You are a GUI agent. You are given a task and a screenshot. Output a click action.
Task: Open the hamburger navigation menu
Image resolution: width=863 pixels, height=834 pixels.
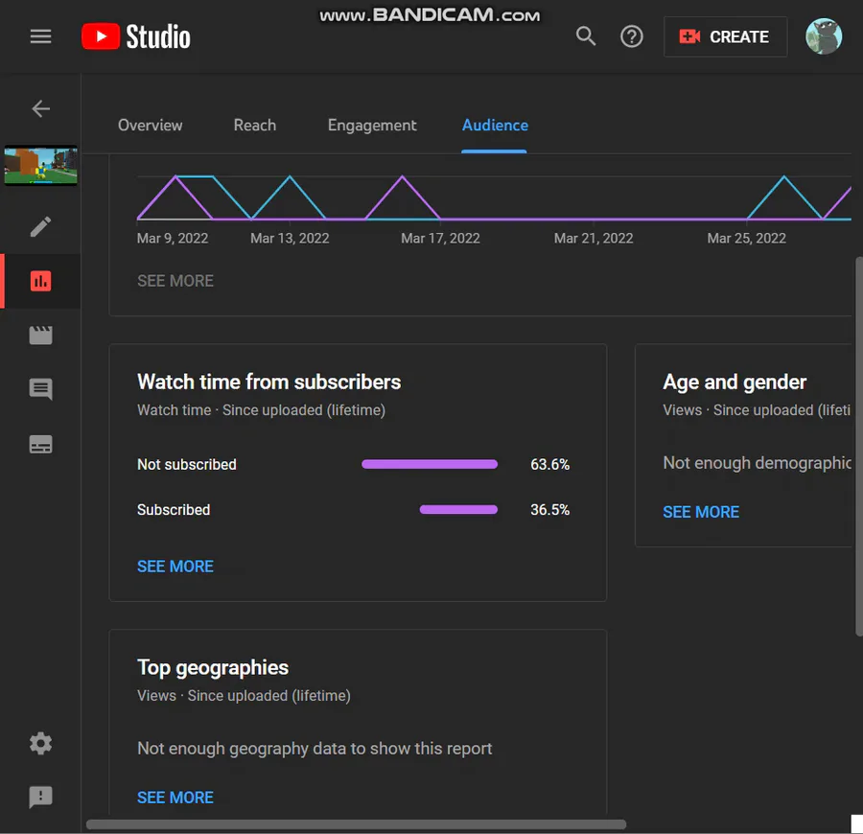click(x=40, y=36)
